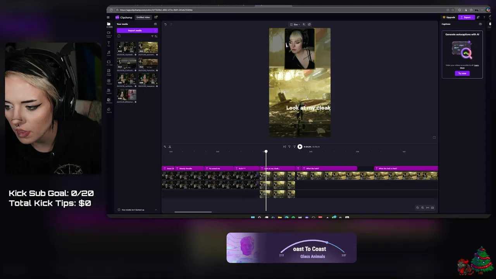Select the 20251230_Agreeabl media thumbnail
Image resolution: width=496 pixels, height=279 pixels.
click(x=127, y=47)
